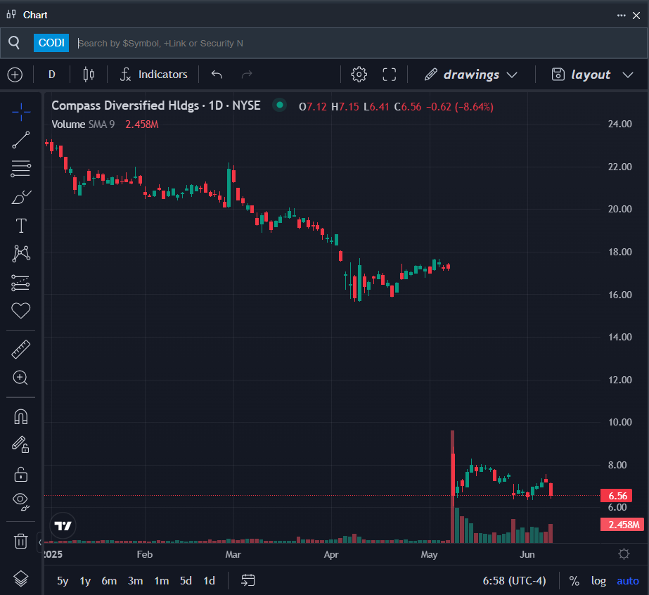Open the forecasting and measurement tools
The width and height of the screenshot is (649, 595).
20,283
